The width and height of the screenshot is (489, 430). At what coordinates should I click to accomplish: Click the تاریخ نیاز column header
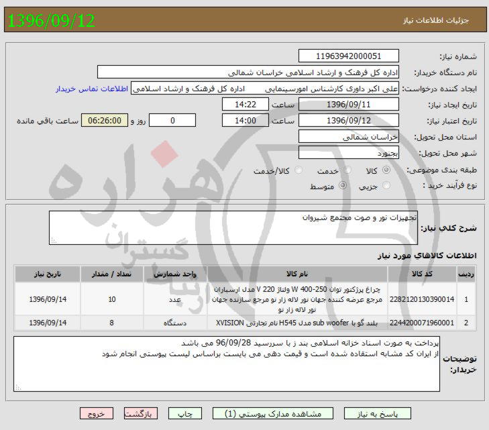48,274
